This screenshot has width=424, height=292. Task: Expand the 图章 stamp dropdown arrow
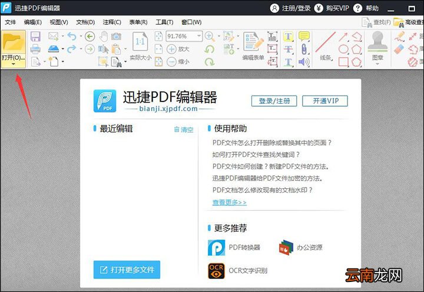(377, 64)
